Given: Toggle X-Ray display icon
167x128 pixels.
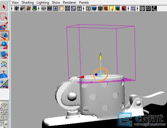Looking at the screenshot, I should click(142, 8).
